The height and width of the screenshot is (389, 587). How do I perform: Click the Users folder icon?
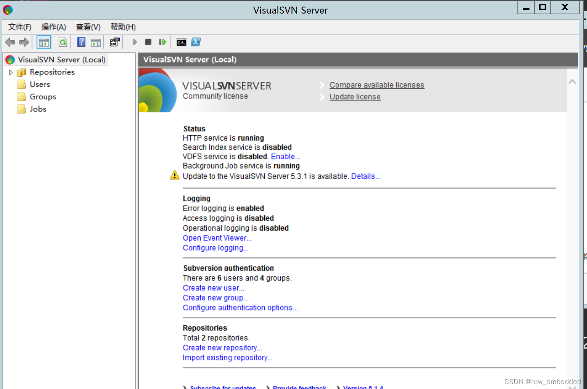click(x=22, y=85)
